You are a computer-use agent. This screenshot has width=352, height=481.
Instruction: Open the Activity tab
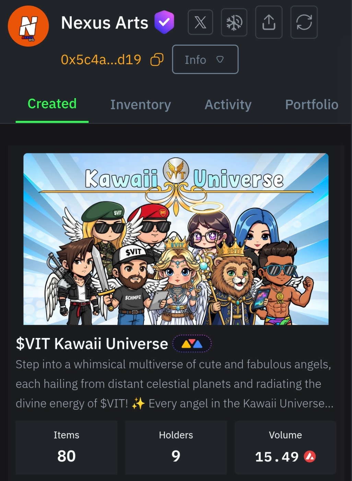coord(228,105)
